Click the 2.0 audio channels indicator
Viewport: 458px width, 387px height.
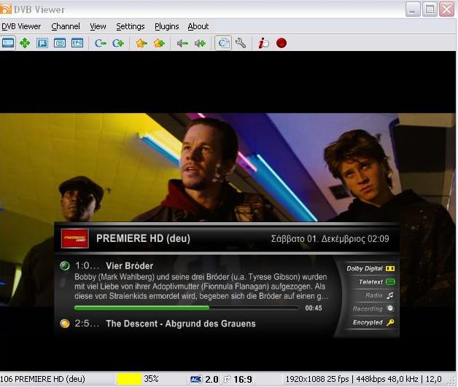click(211, 379)
